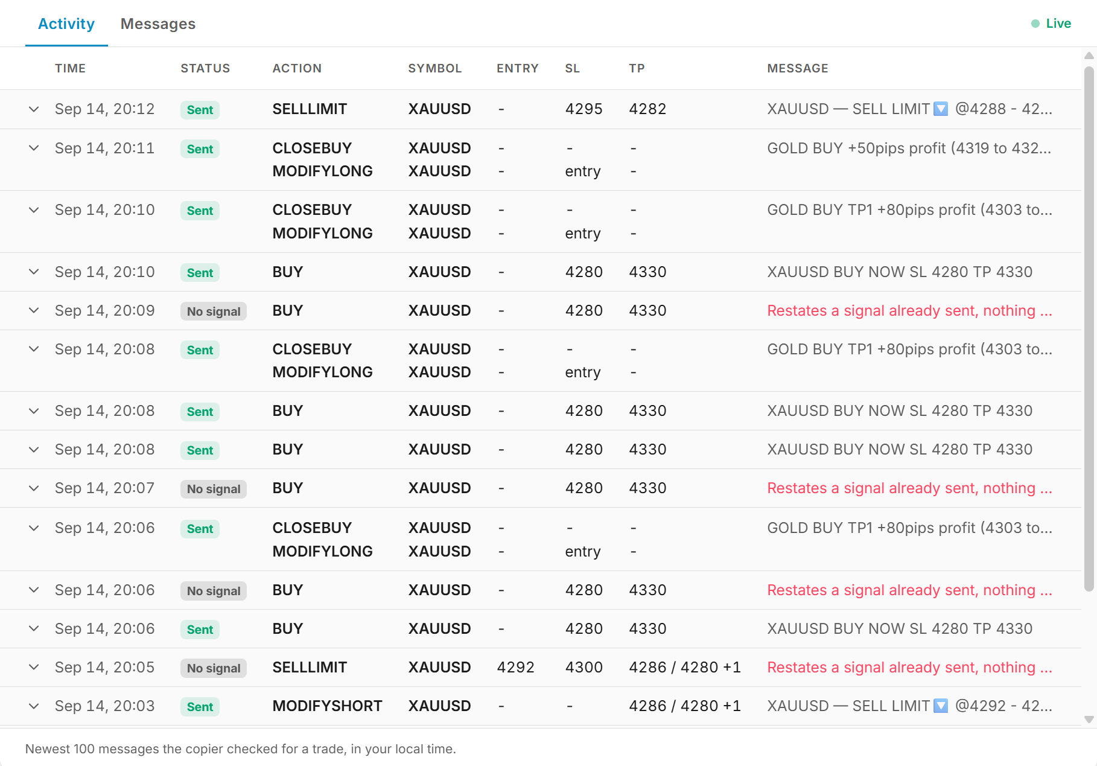Image resolution: width=1097 pixels, height=766 pixels.
Task: Click the SYMBOL column header
Action: coord(434,68)
